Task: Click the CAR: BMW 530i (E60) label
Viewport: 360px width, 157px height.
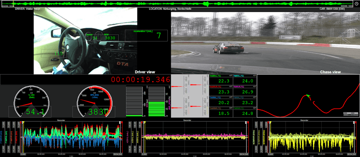Action: [x=333, y=9]
